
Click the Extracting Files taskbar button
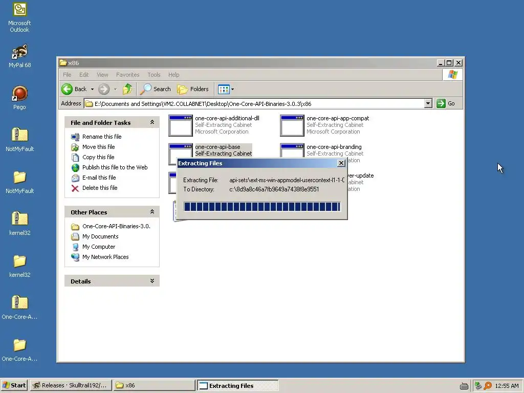click(237, 385)
